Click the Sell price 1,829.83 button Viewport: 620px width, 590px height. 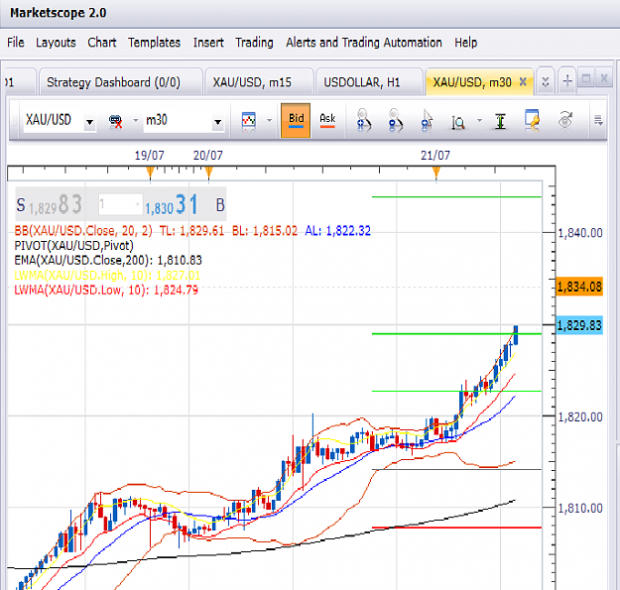point(50,204)
